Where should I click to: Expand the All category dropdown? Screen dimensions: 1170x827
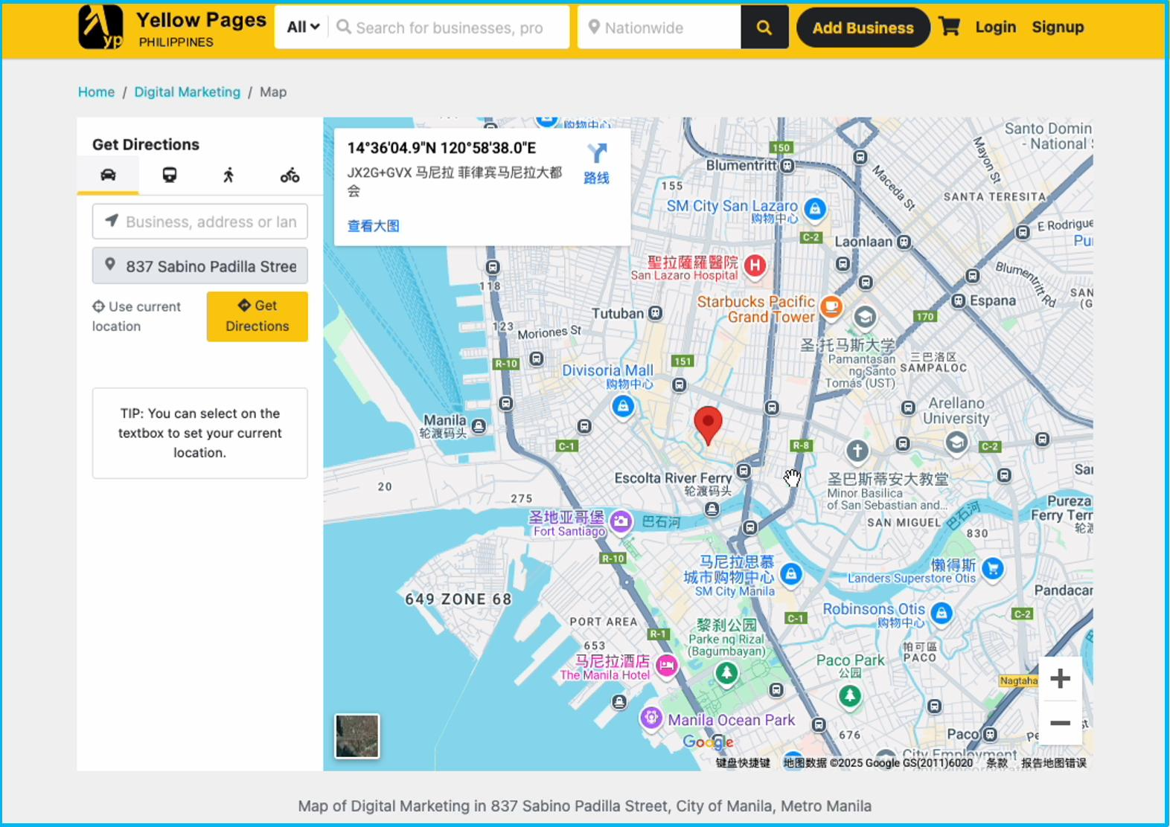point(303,28)
